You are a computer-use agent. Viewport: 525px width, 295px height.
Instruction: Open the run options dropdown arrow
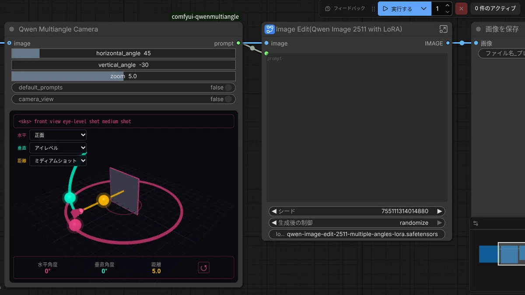point(423,9)
